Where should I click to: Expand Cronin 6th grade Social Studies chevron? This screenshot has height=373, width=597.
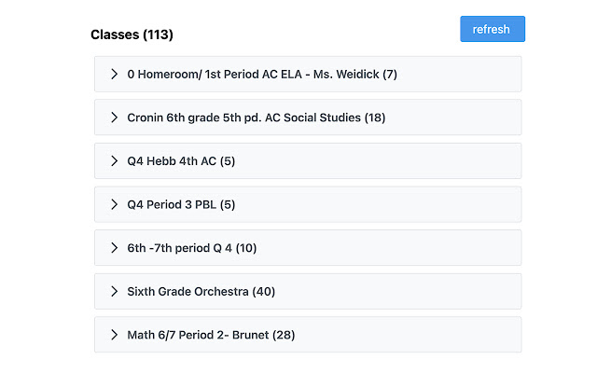pyautogui.click(x=114, y=117)
